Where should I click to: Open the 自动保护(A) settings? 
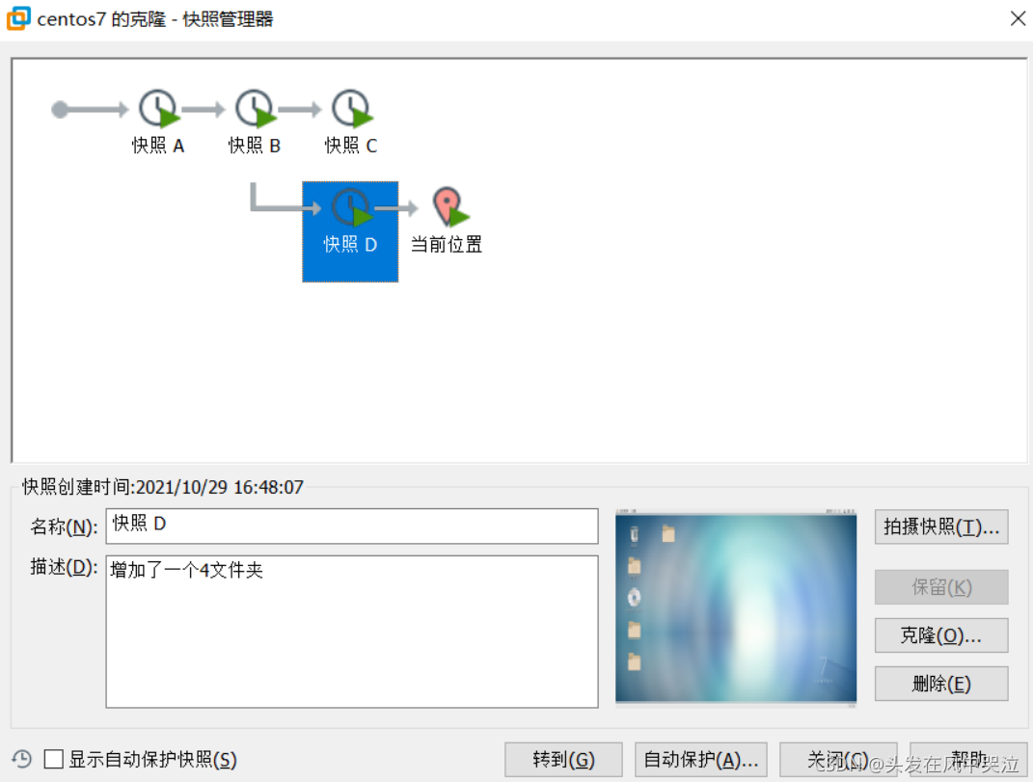pyautogui.click(x=700, y=758)
